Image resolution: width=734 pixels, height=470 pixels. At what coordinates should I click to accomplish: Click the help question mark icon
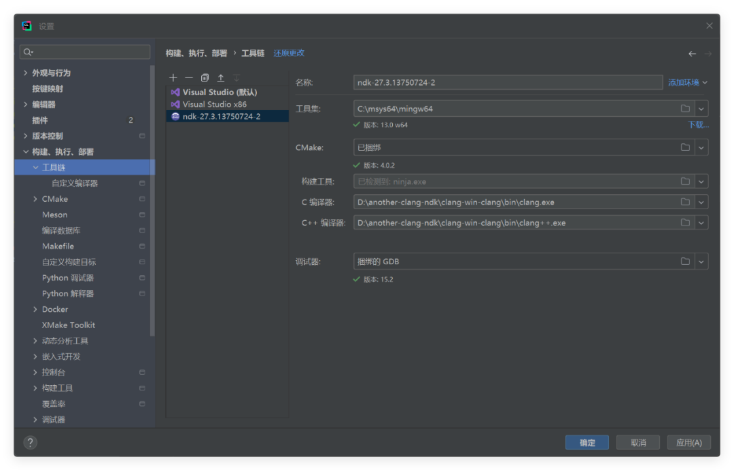[30, 442]
